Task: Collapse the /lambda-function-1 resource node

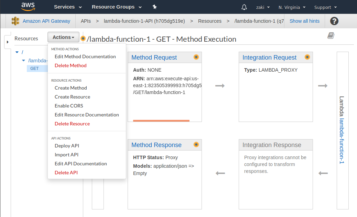Action: (x=23, y=60)
